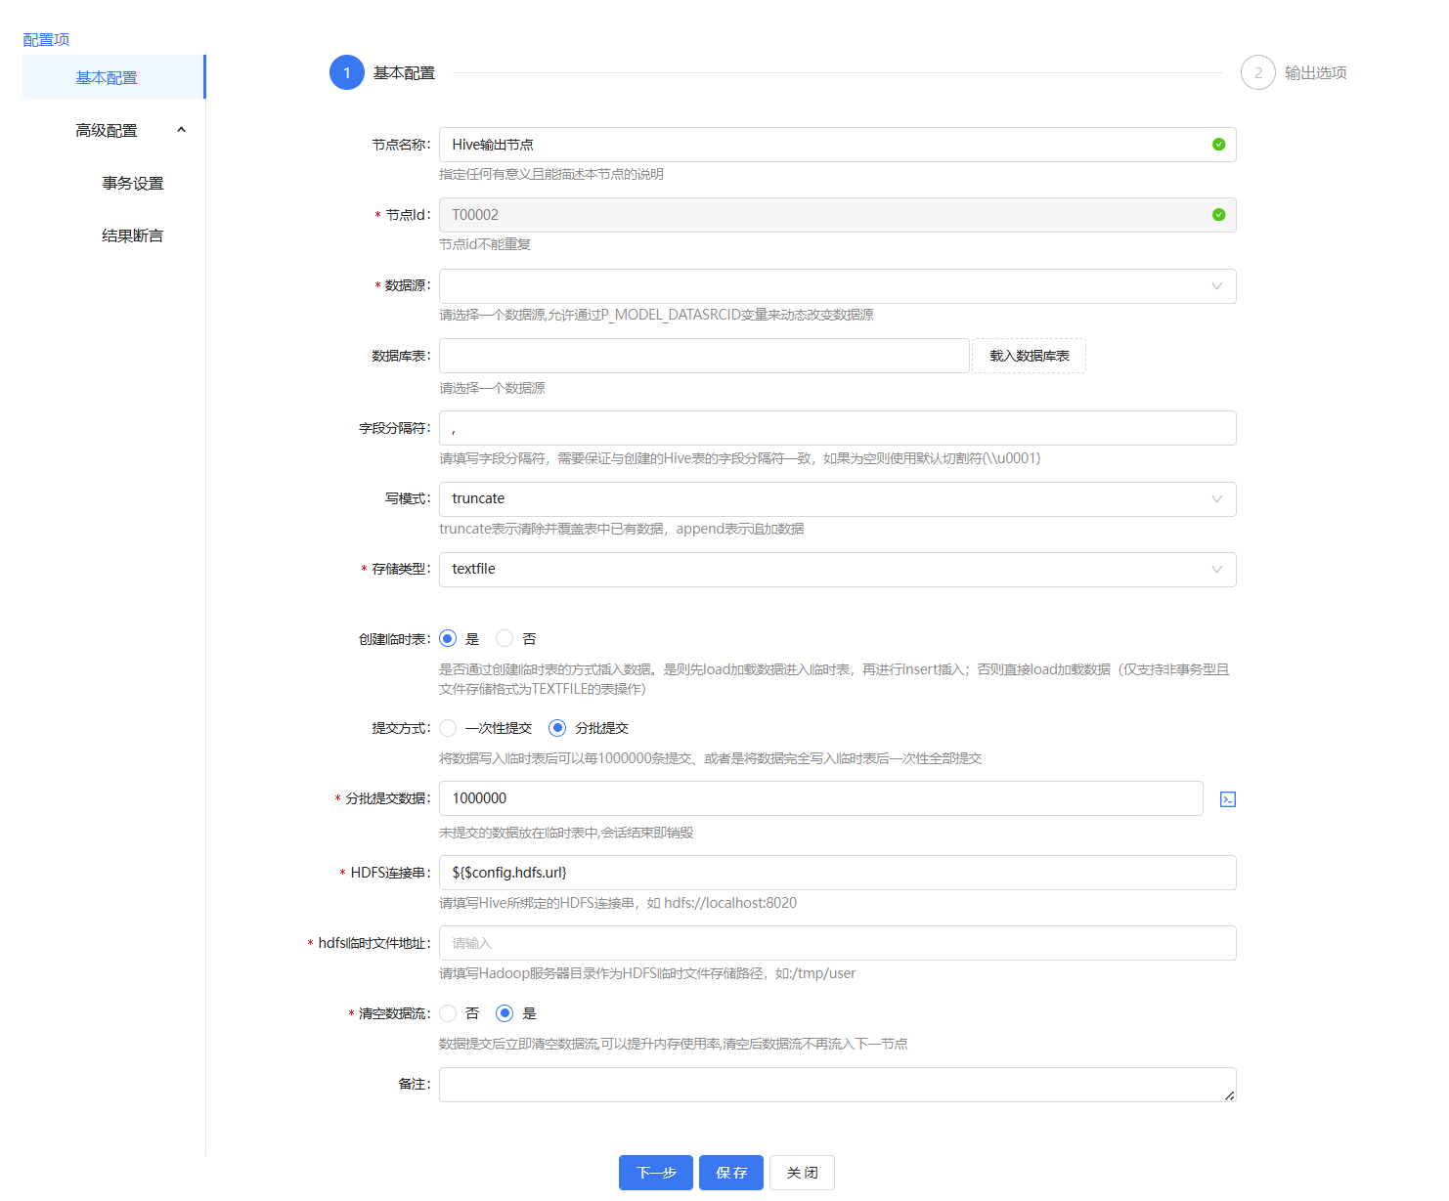This screenshot has width=1449, height=1201.
Task: Click the expression editor icon beside 分批提交数据
Action: (x=1228, y=799)
